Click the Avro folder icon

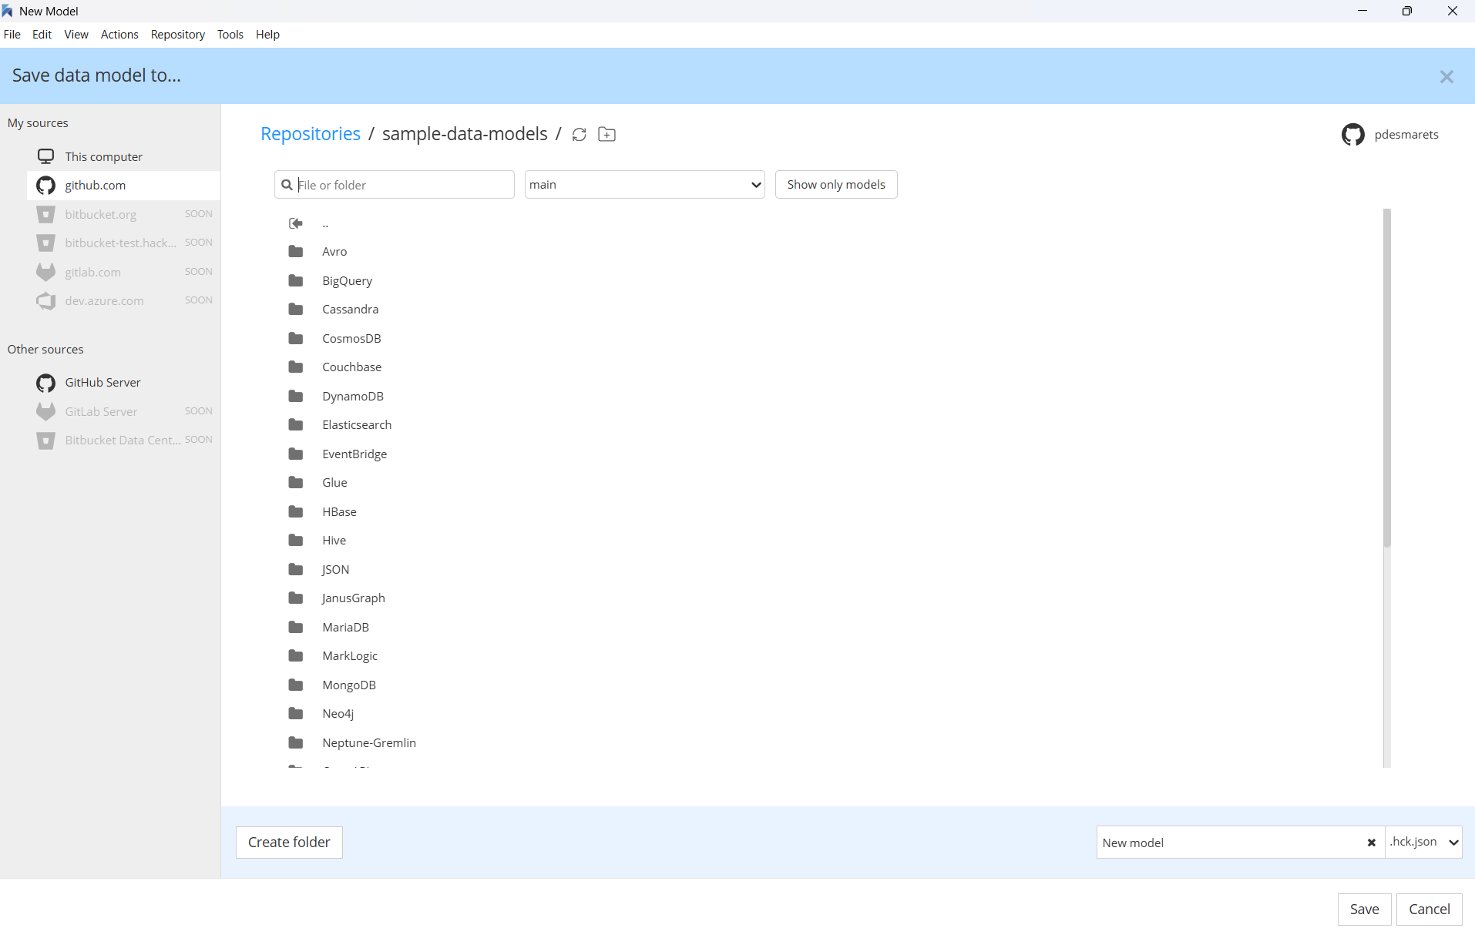click(296, 252)
